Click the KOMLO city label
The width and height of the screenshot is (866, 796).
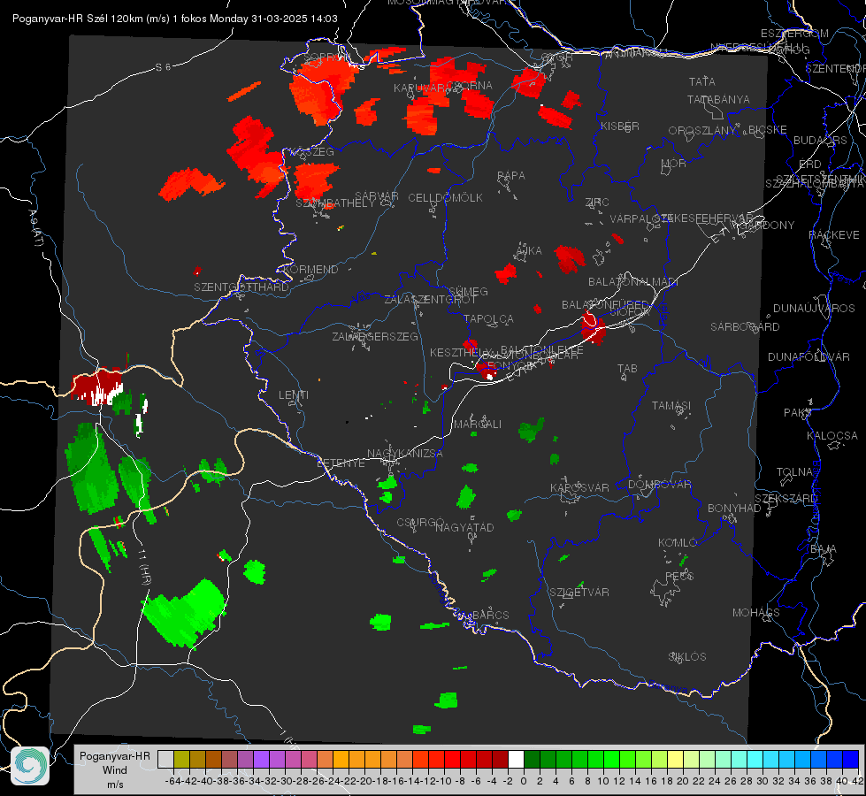(x=678, y=543)
